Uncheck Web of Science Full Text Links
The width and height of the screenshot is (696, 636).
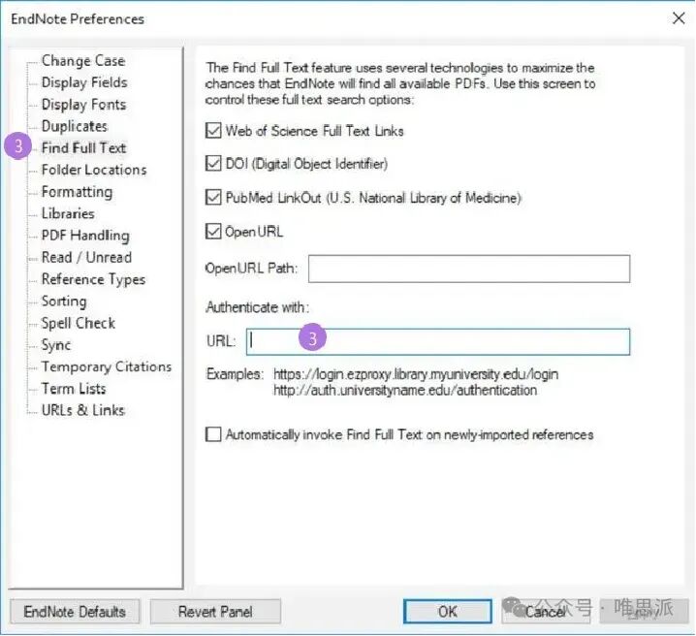click(213, 131)
